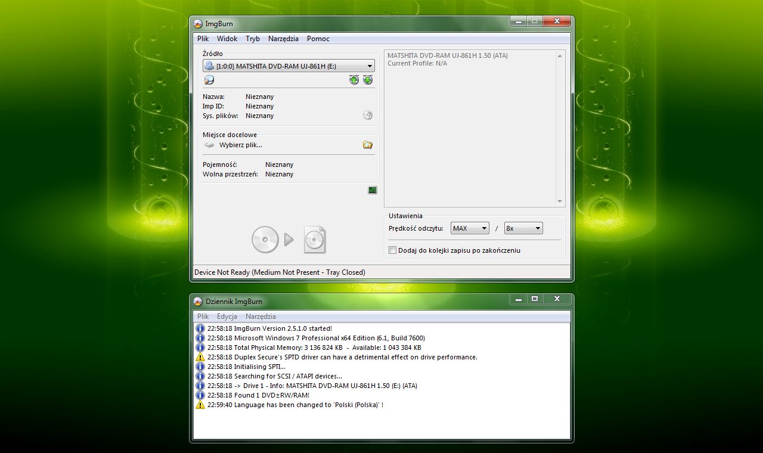Click the Nieznany value next to Wolna przestrzeń
The image size is (763, 453).
pos(280,174)
